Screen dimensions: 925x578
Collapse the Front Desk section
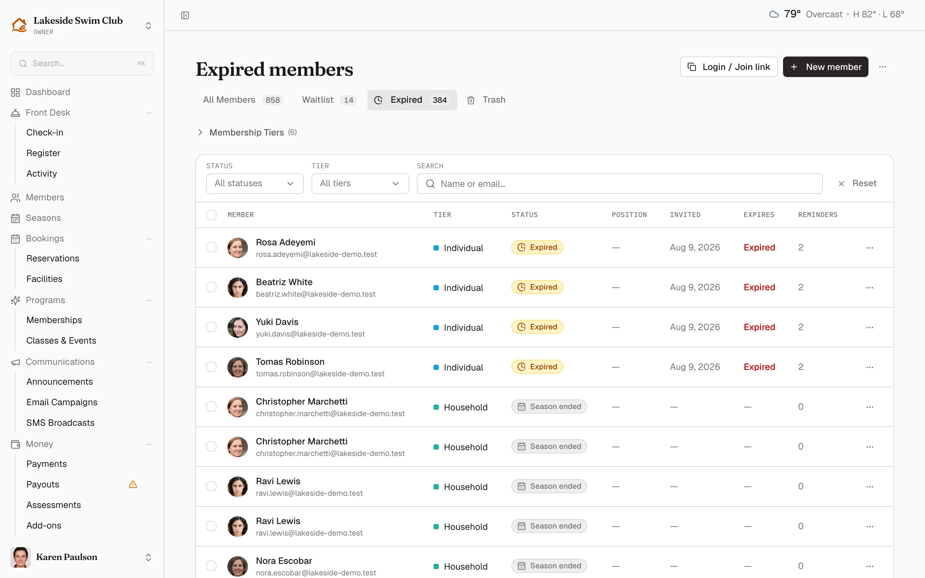point(149,113)
